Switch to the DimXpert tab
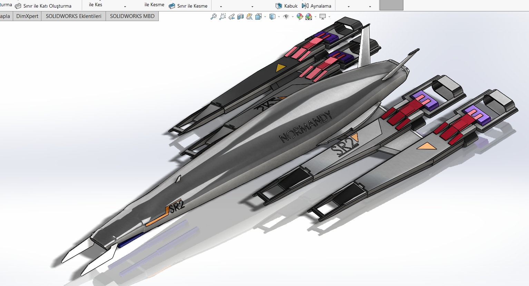Viewport: 529px width, 286px height. [27, 16]
